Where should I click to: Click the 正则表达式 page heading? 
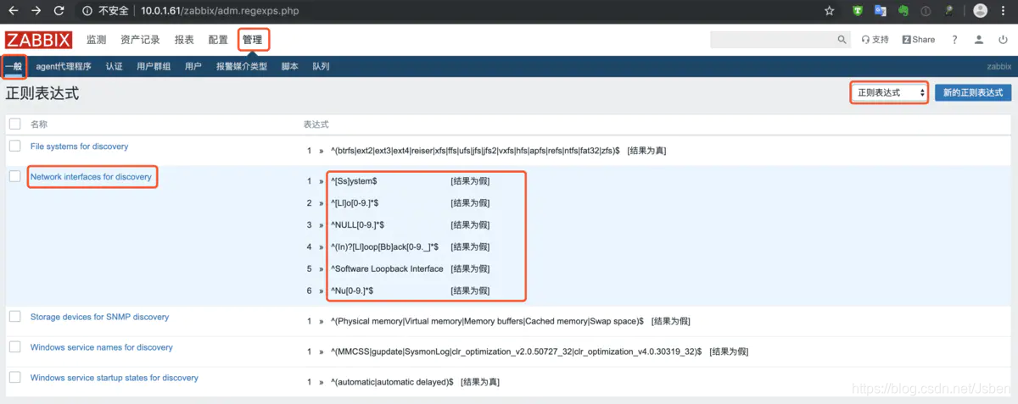[42, 93]
